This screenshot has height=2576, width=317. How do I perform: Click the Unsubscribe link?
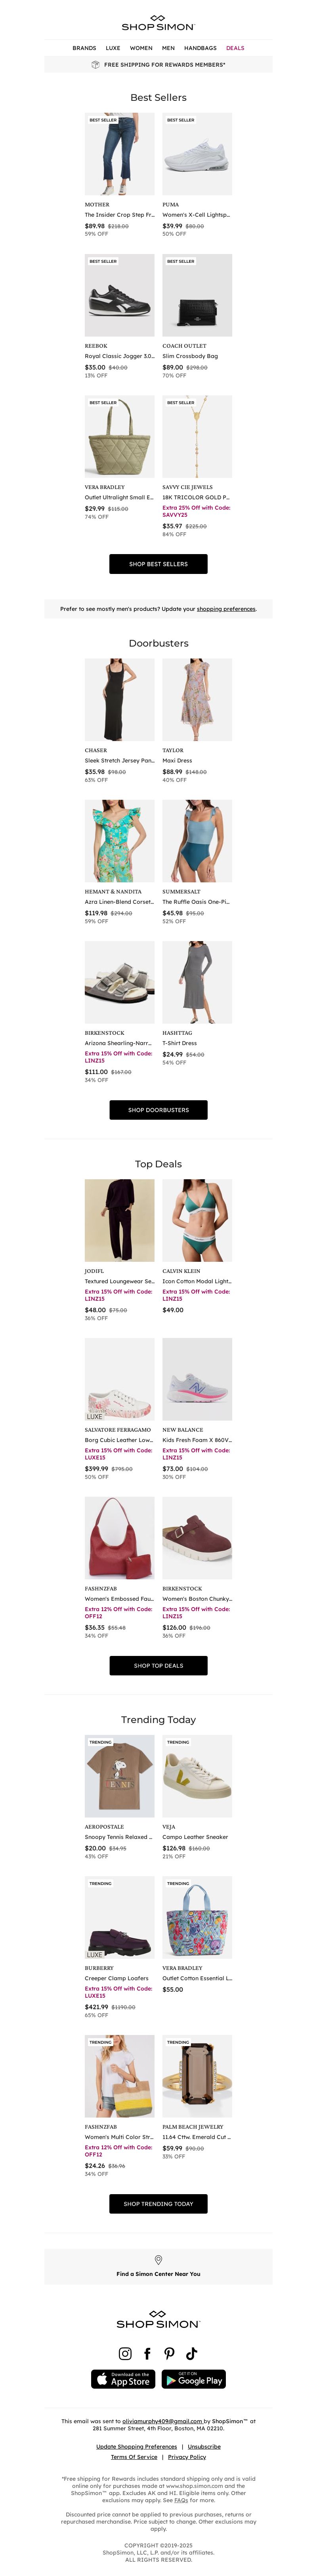[204, 2447]
